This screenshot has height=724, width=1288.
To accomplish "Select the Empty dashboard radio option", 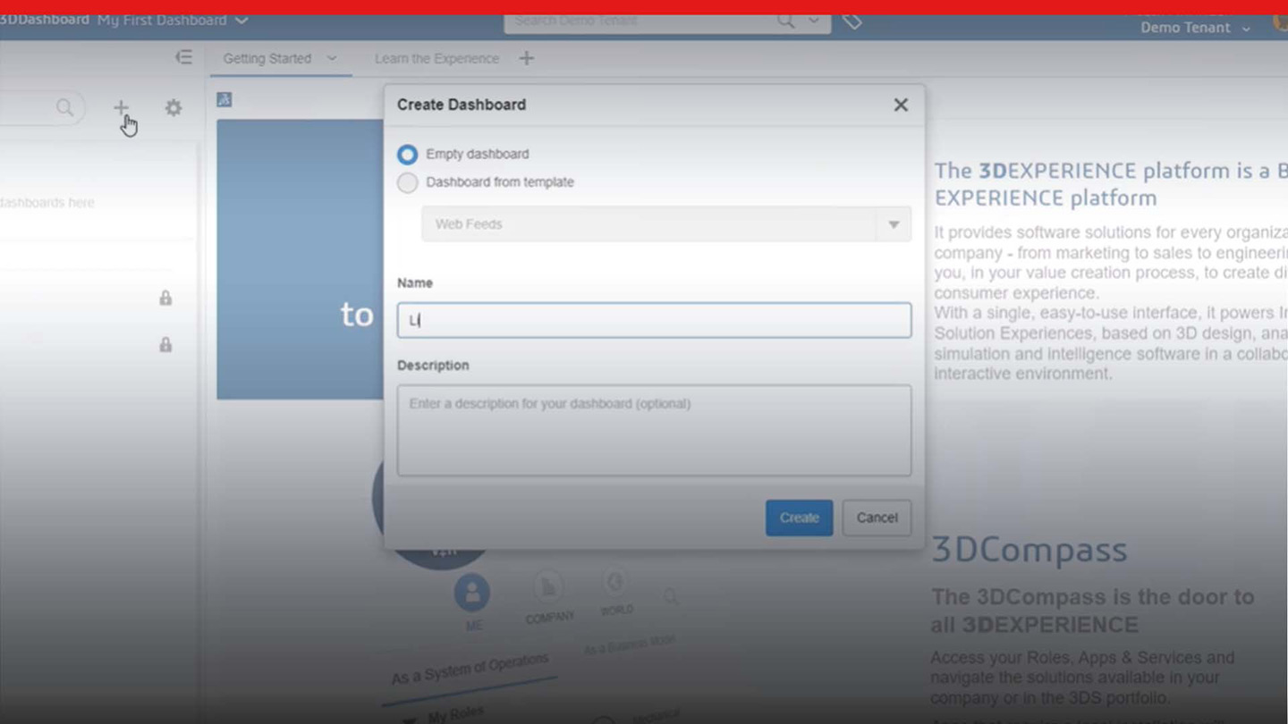I will click(408, 155).
